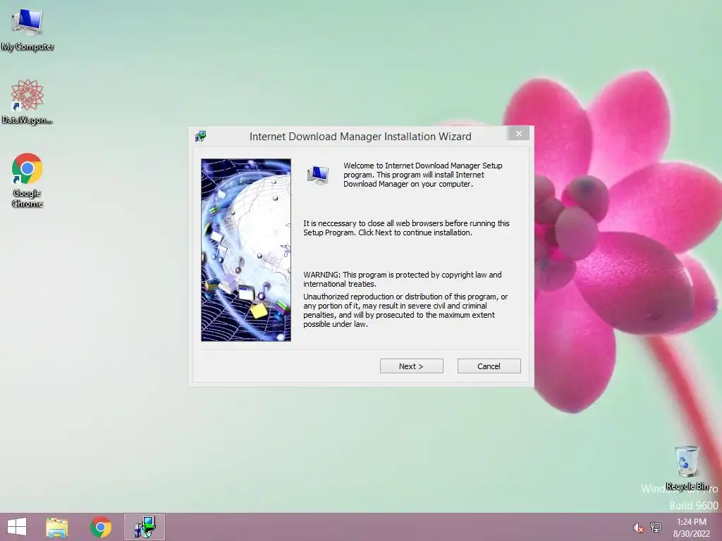The width and height of the screenshot is (722, 541).
Task: Click the wizard title 'Internet Download Manager Installation Wizard'
Action: point(360,137)
